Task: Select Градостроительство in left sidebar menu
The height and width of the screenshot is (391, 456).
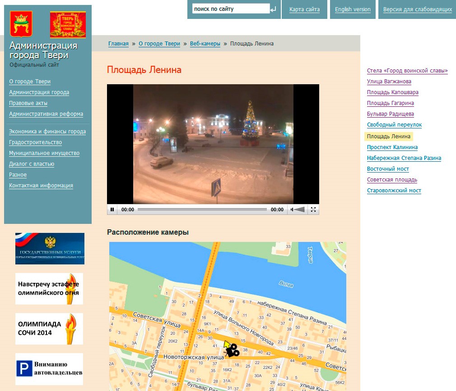Action: click(35, 142)
